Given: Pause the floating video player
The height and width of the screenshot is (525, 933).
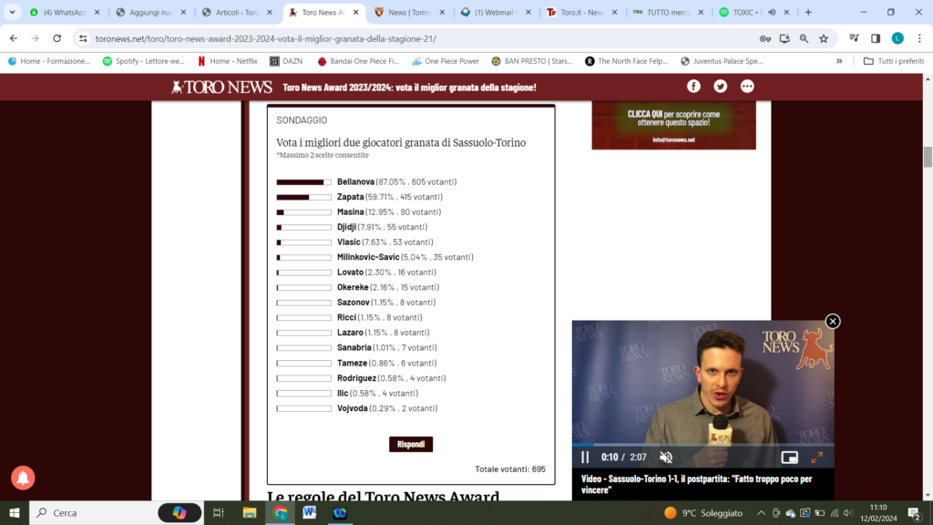Looking at the screenshot, I should click(x=585, y=458).
